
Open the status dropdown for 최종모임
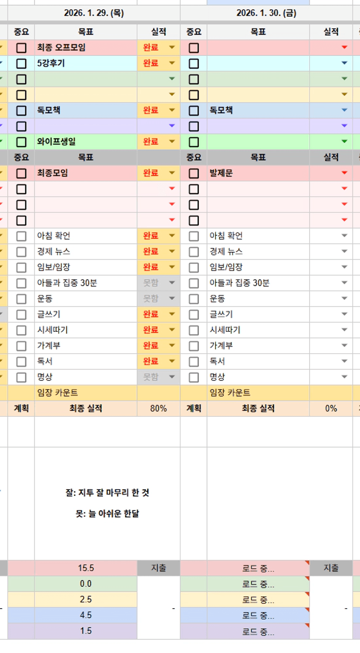pyautogui.click(x=172, y=173)
